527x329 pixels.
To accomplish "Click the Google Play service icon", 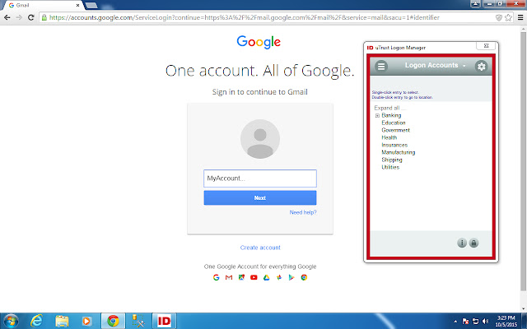I will click(x=291, y=277).
